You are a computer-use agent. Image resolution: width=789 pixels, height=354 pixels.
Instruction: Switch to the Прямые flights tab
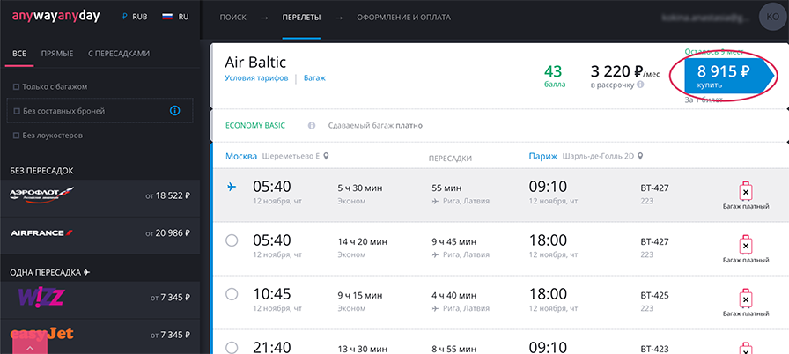[57, 54]
